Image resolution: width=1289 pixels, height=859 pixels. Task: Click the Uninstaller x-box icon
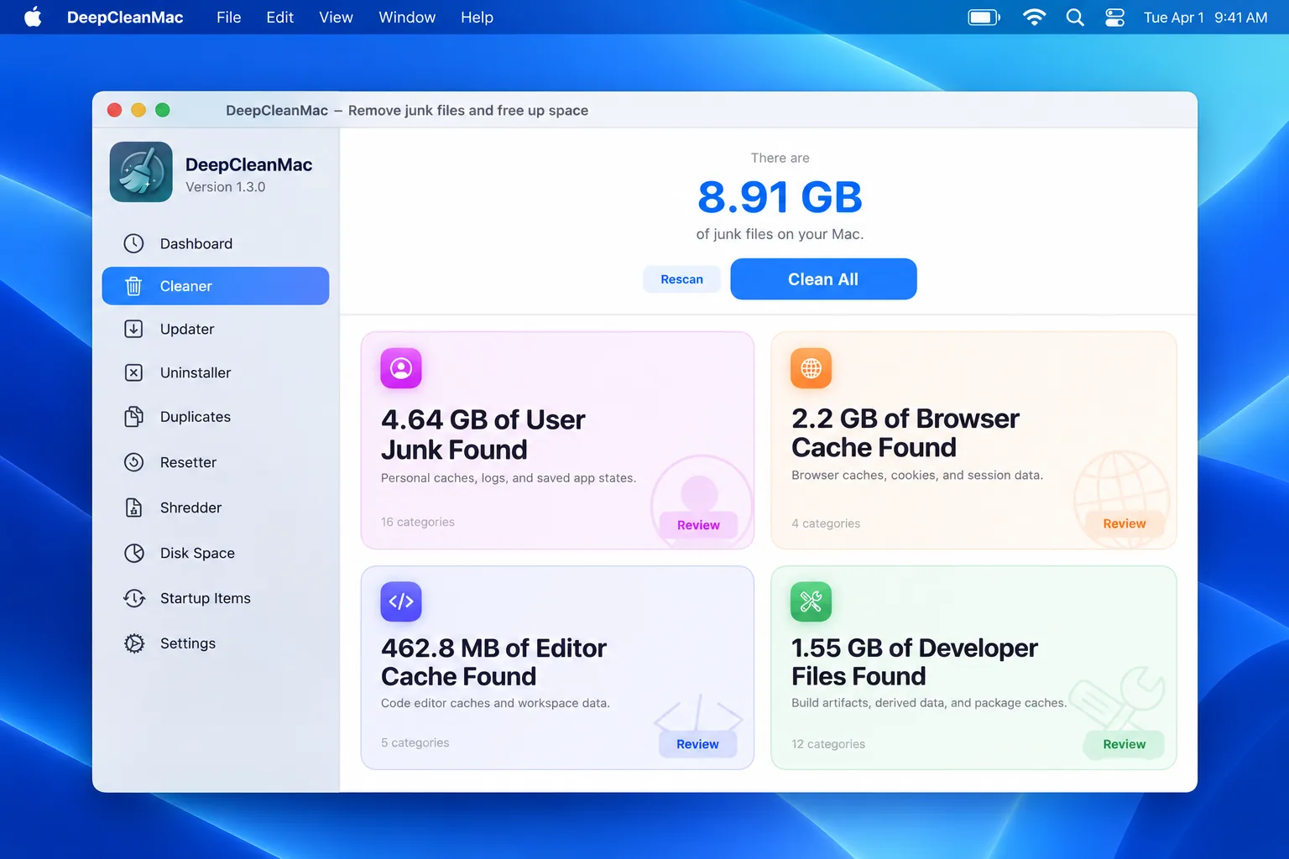point(134,372)
